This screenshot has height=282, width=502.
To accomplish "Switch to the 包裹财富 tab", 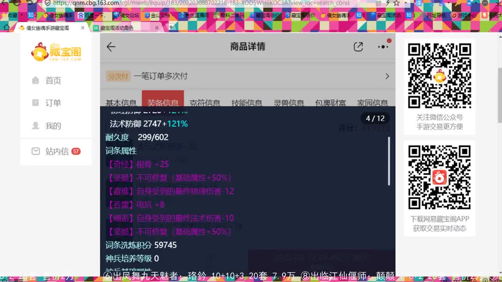I will pos(331,103).
